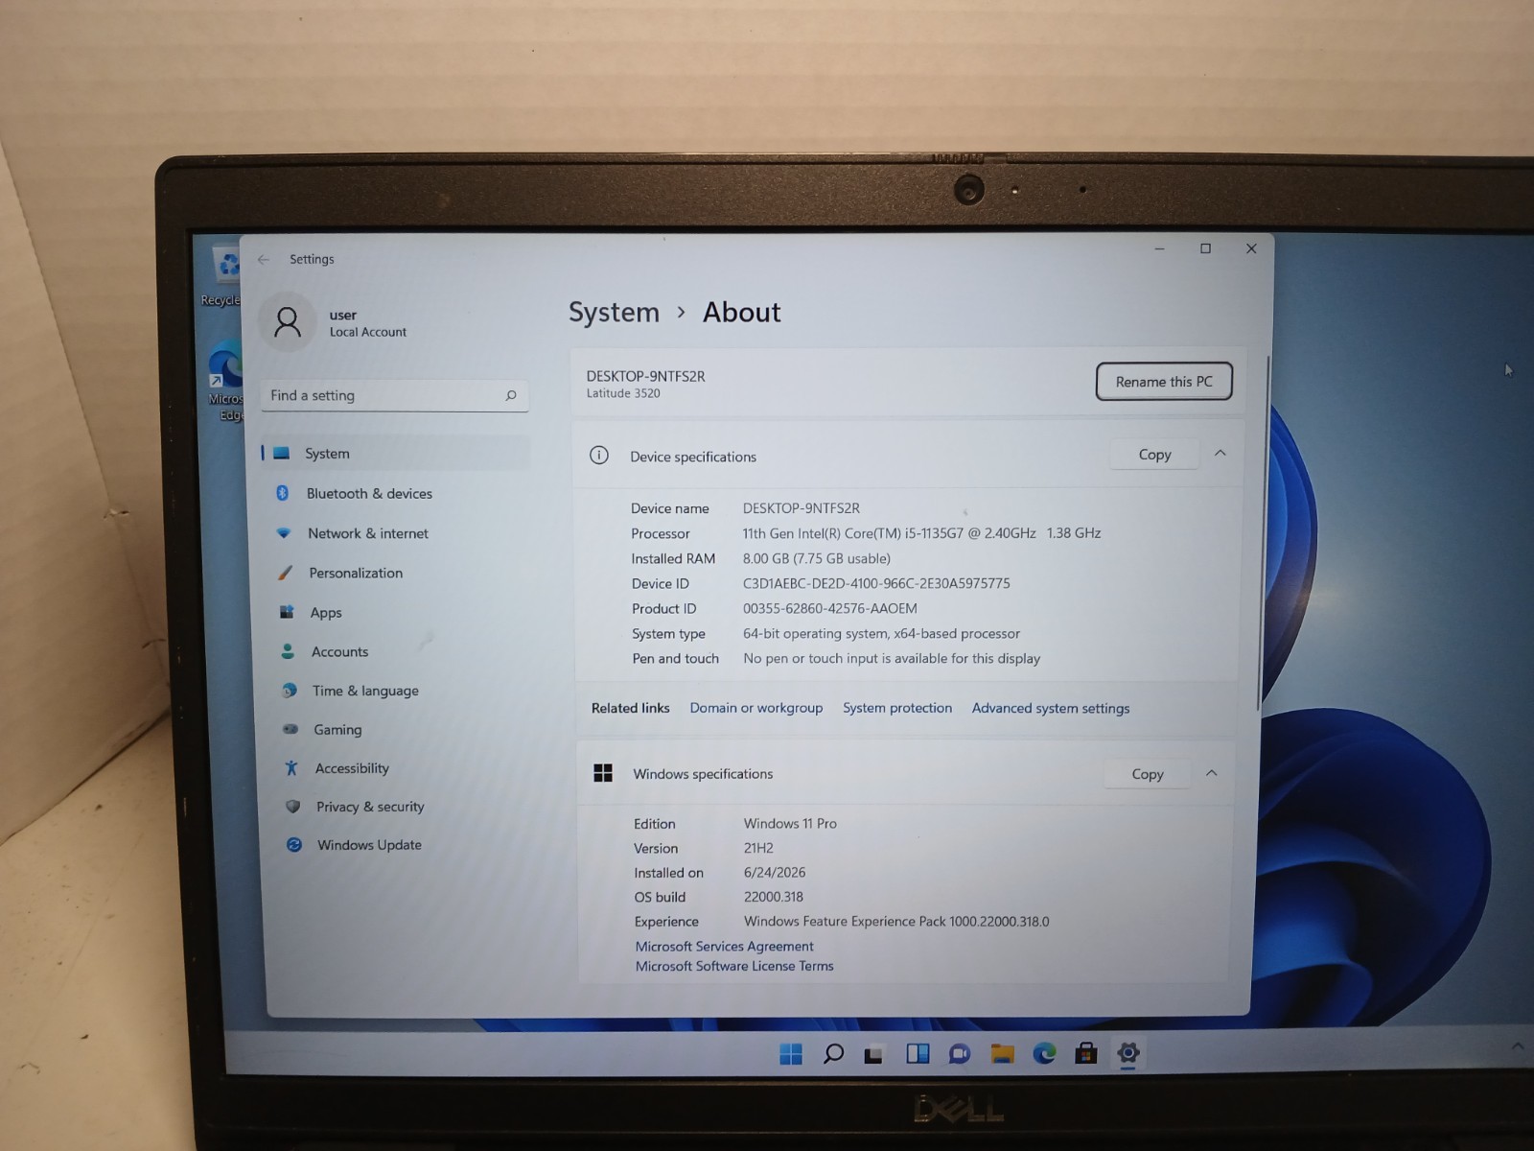Click the Windows Update sync icon
Viewport: 1534px width, 1151px height.
click(294, 845)
